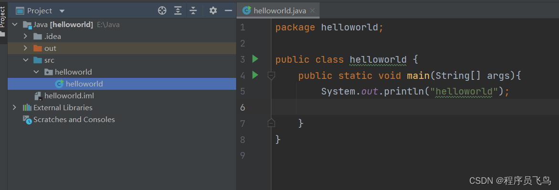Image resolution: width=559 pixels, height=190 pixels.
Task: Open the Project panel settings gear
Action: 213,10
